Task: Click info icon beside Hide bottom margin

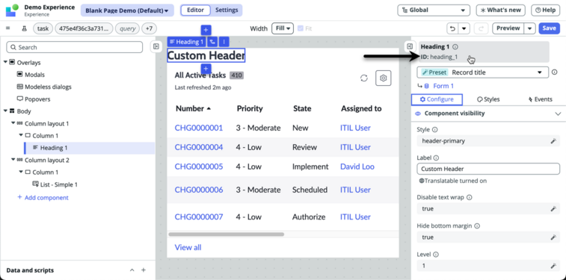Action: [477, 226]
